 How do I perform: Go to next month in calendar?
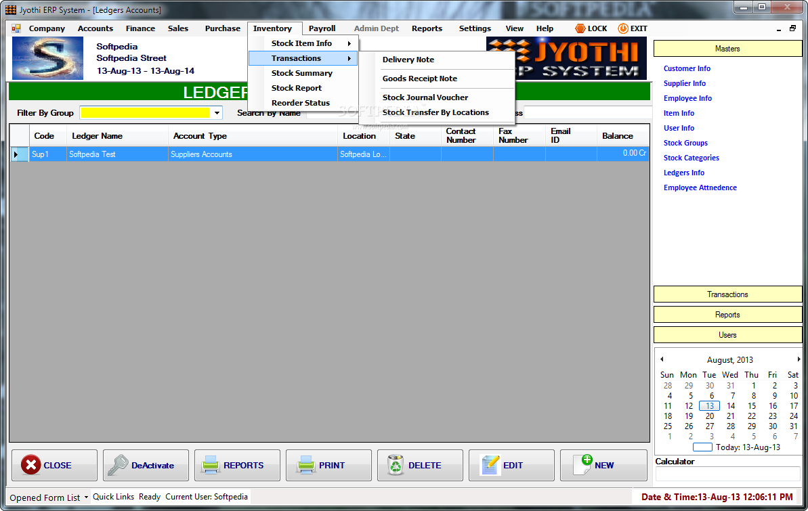point(799,359)
